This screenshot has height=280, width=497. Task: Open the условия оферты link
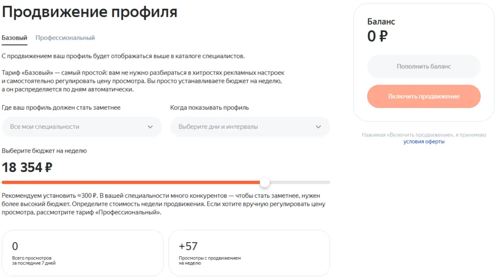(424, 141)
